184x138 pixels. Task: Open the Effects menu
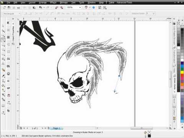point(53,2)
